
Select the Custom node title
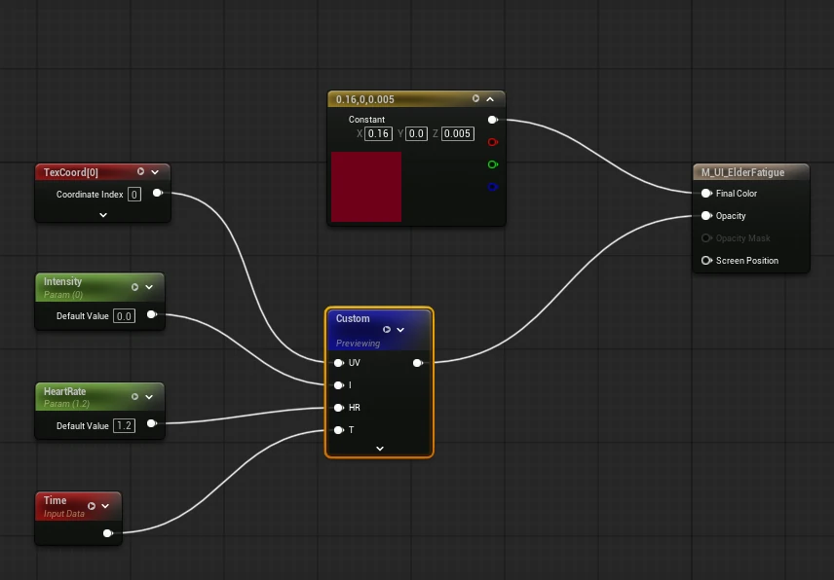click(x=353, y=318)
